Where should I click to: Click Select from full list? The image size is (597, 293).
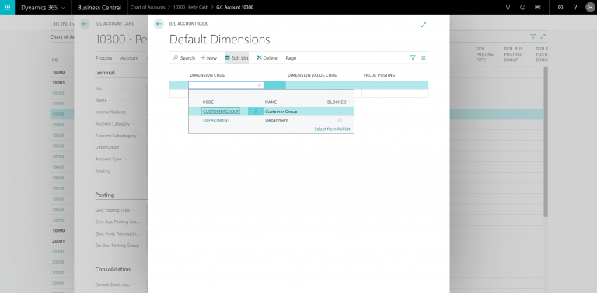point(332,129)
